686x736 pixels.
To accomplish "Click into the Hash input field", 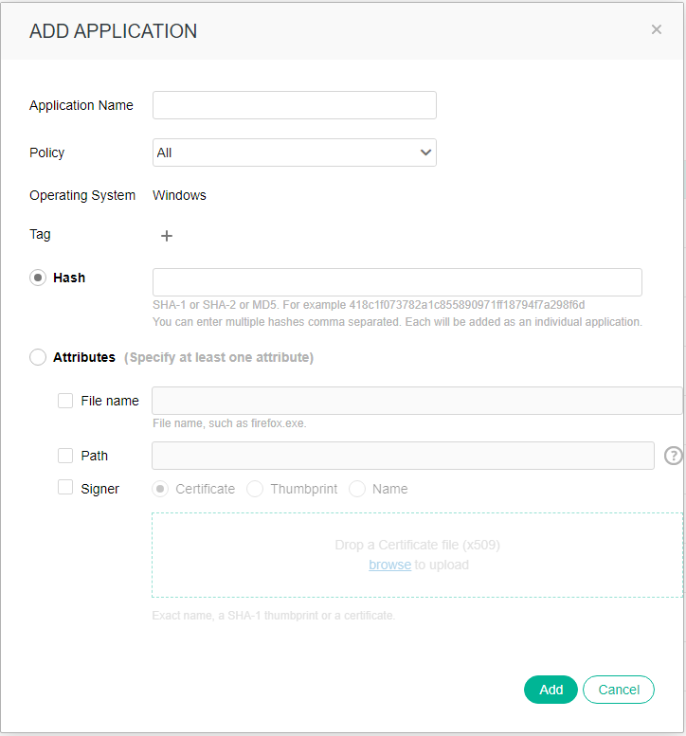I will point(397,282).
